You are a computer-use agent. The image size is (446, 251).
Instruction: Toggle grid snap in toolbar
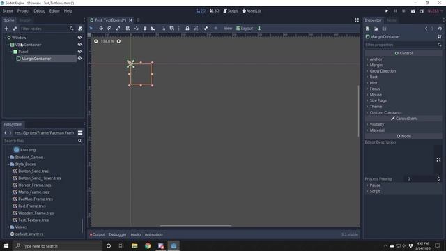click(x=171, y=28)
